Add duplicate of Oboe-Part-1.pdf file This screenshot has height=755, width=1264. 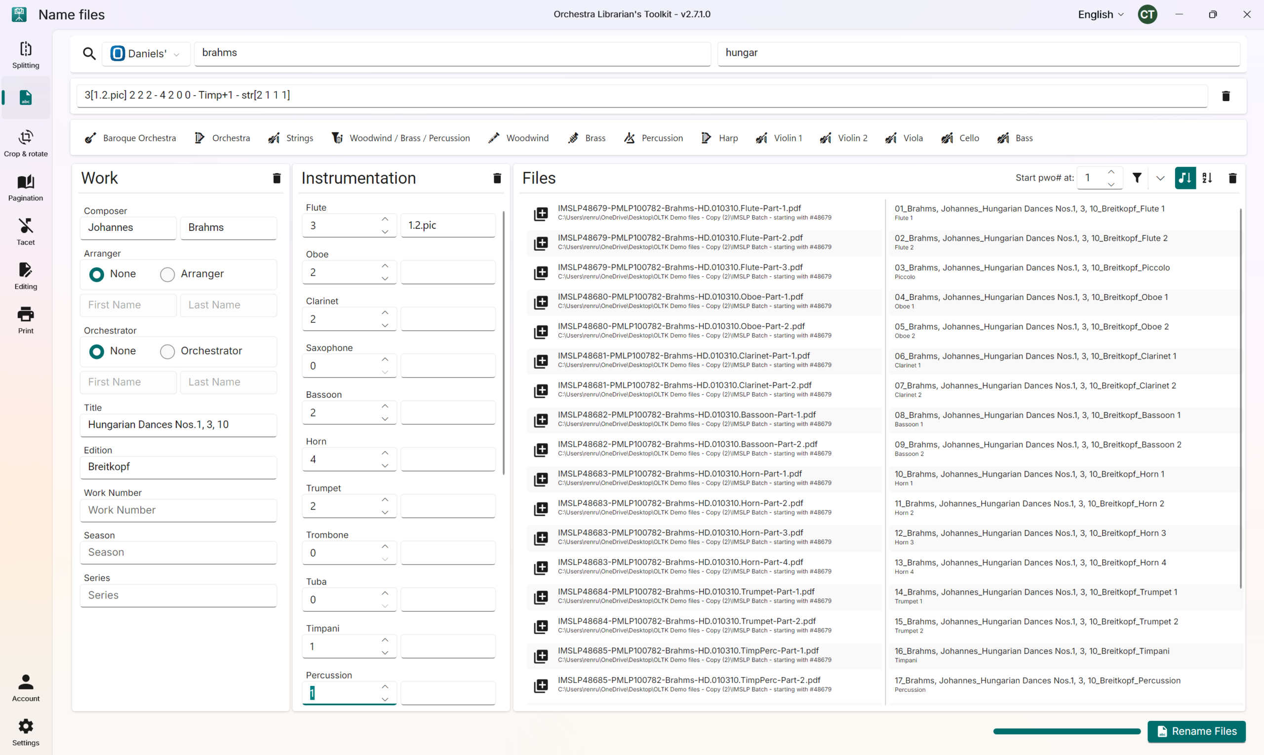point(541,302)
